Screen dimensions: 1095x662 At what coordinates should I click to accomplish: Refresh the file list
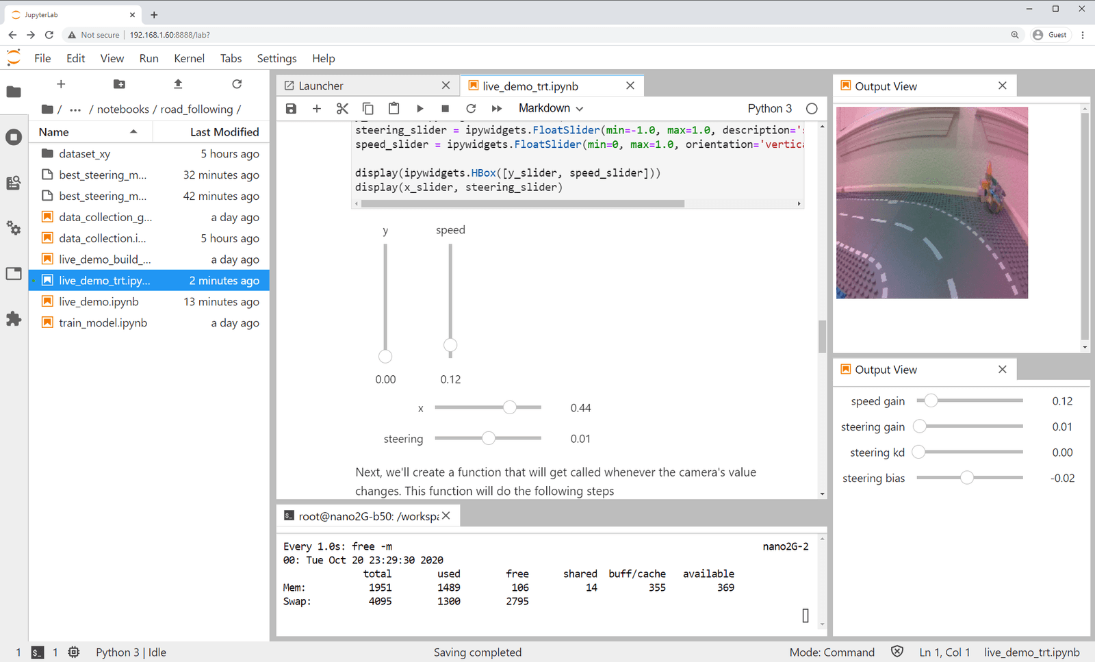(237, 84)
